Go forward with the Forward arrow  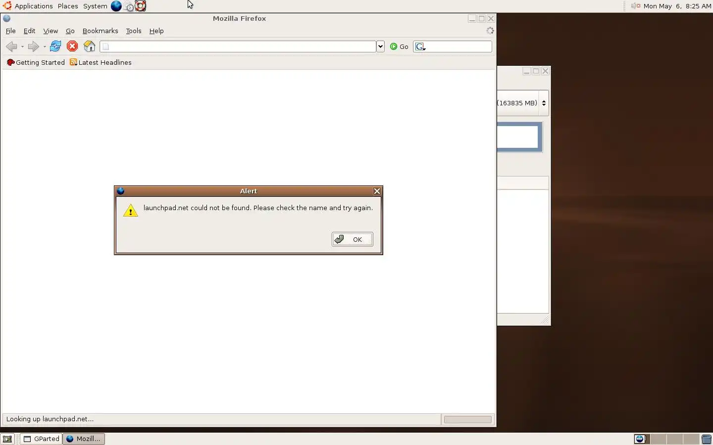(x=33, y=46)
